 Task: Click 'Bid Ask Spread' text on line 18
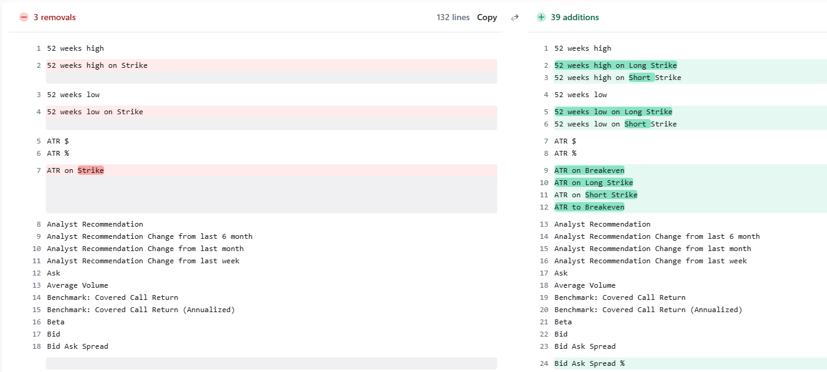[x=78, y=346]
